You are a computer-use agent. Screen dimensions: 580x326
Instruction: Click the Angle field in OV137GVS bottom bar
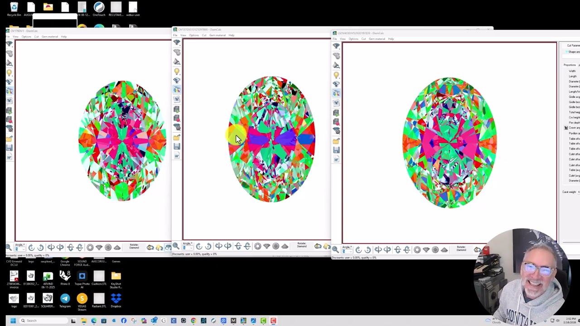pos(188,248)
